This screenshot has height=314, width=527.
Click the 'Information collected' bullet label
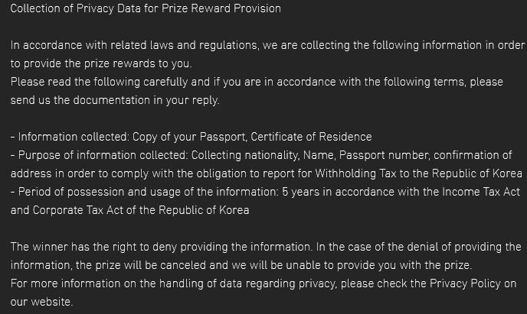(x=73, y=137)
